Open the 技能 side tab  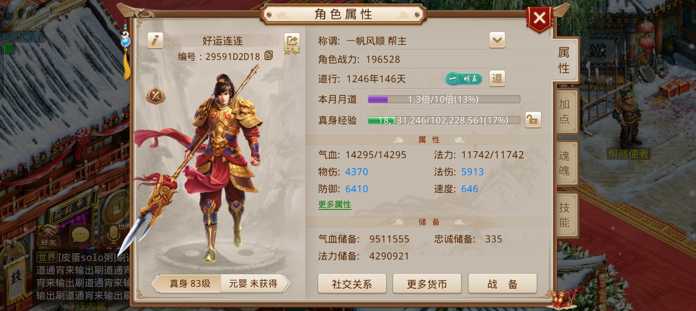pos(565,215)
